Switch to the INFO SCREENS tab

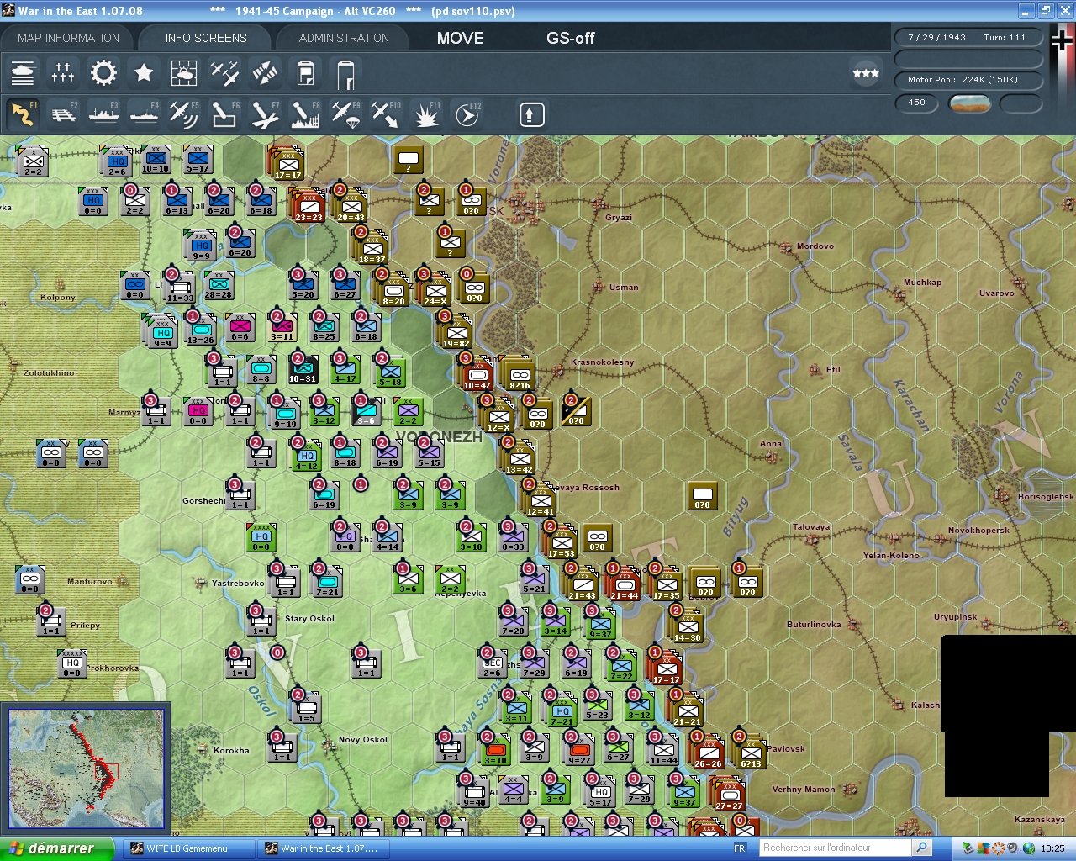coord(206,38)
